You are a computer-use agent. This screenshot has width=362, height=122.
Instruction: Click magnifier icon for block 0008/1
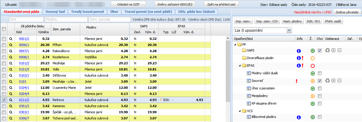point(11,57)
